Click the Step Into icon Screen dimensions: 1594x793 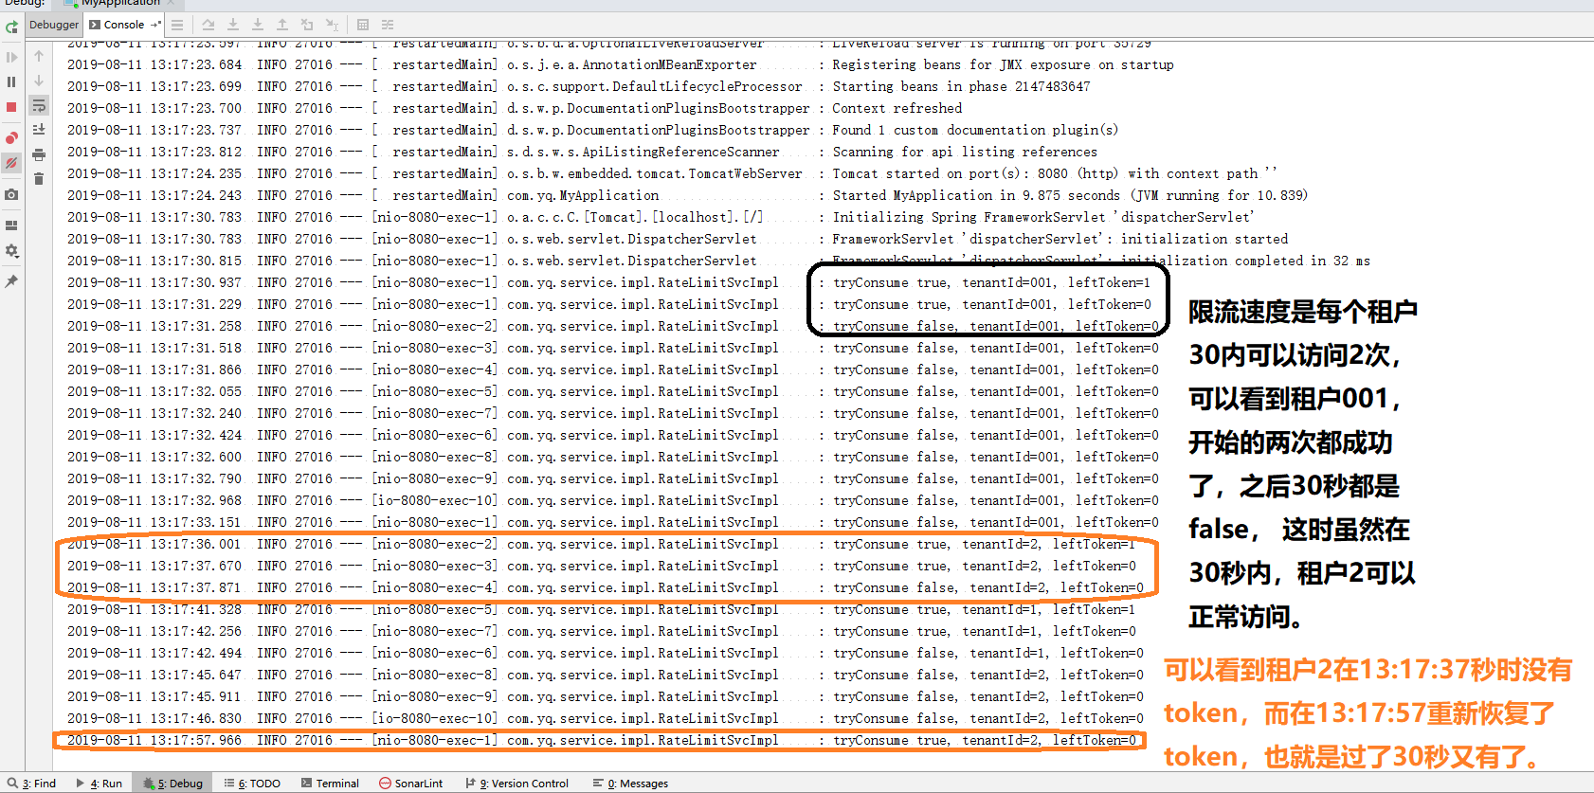233,25
